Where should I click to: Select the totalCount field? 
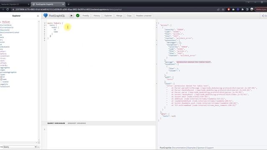click(x=5, y=86)
